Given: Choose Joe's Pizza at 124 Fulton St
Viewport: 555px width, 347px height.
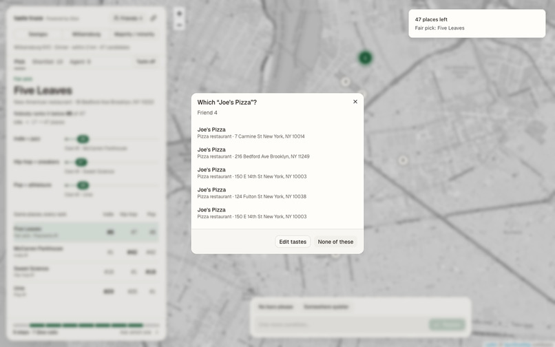Looking at the screenshot, I should pos(277,193).
